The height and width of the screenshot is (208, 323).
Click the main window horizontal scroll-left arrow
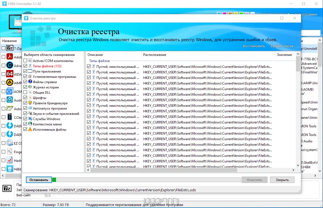coord(3,175)
